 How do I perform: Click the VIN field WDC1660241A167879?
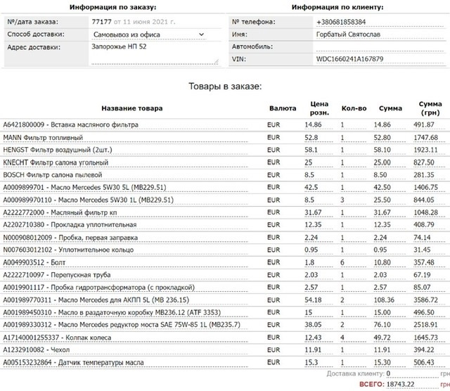380,59
